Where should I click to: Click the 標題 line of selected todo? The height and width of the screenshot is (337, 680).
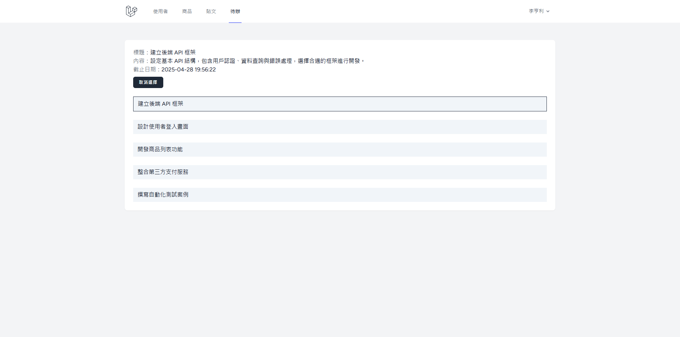tap(164, 52)
